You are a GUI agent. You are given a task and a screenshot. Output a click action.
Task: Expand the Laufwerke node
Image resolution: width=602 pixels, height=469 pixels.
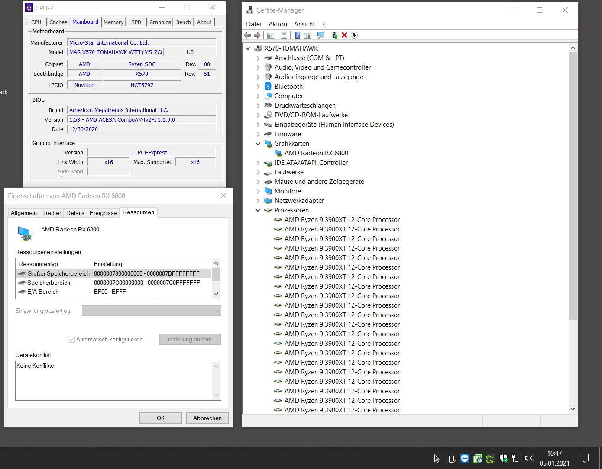click(x=258, y=172)
